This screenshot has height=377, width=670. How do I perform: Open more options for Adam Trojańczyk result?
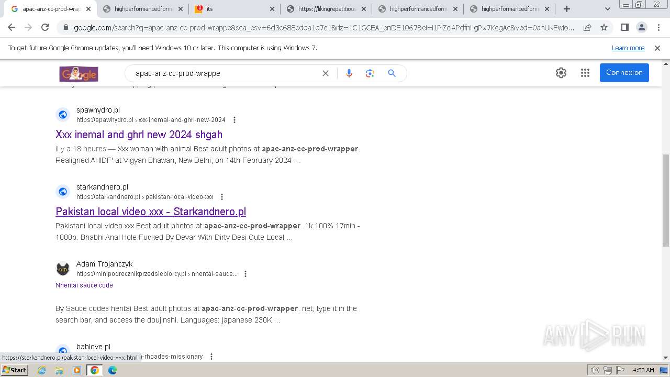point(245,274)
